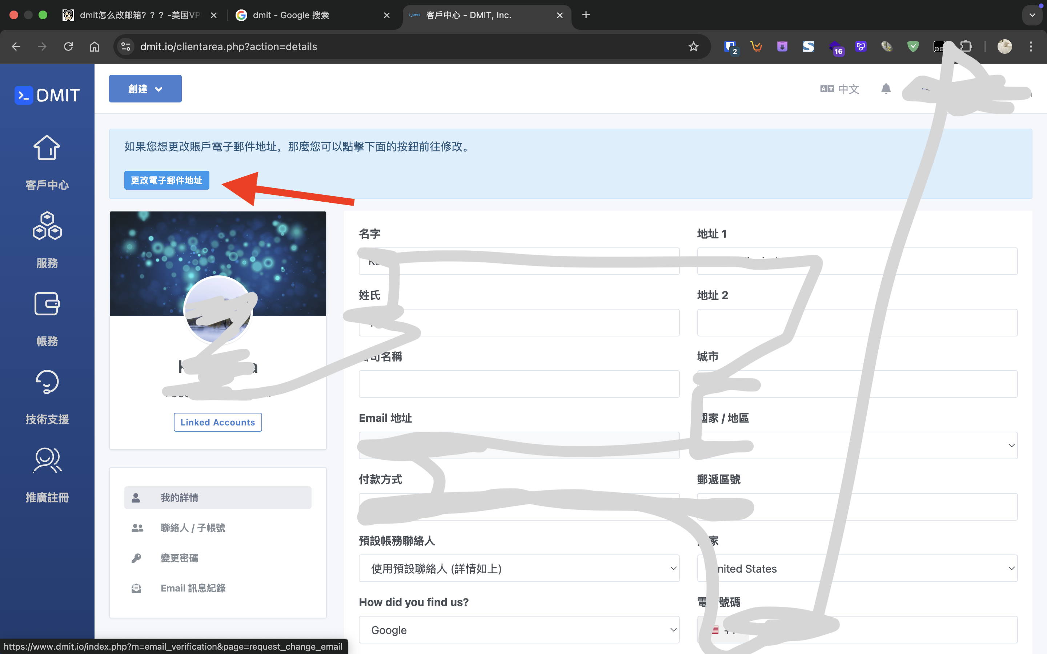Select 變更密碼 menu item

(x=179, y=558)
